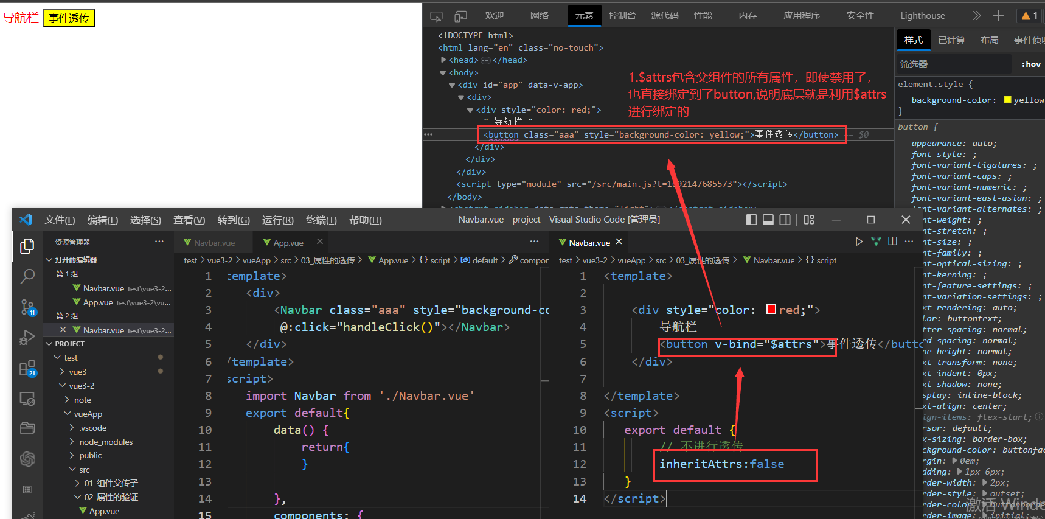Image resolution: width=1045 pixels, height=519 pixels.
Task: Open the 终端(T) menu
Action: click(321, 220)
